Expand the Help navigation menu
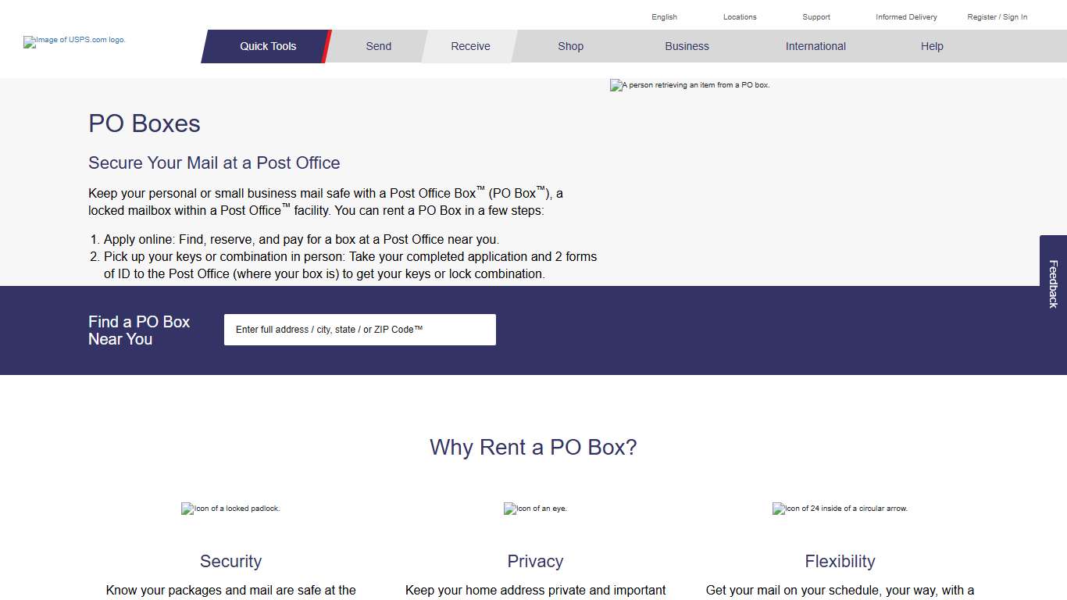The image size is (1067, 600). click(931, 46)
